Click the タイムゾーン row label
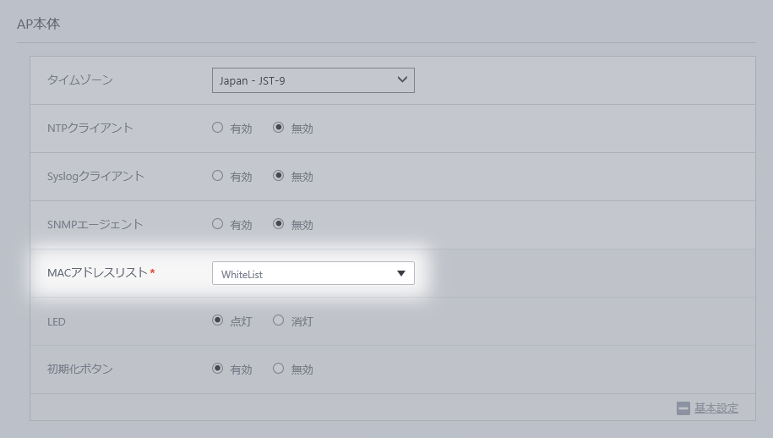This screenshot has height=438, width=773. [x=80, y=80]
